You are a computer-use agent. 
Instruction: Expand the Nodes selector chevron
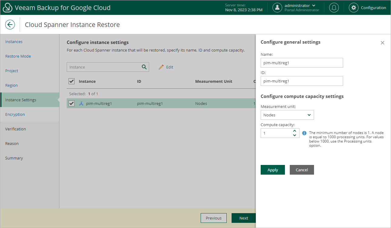tap(309, 115)
